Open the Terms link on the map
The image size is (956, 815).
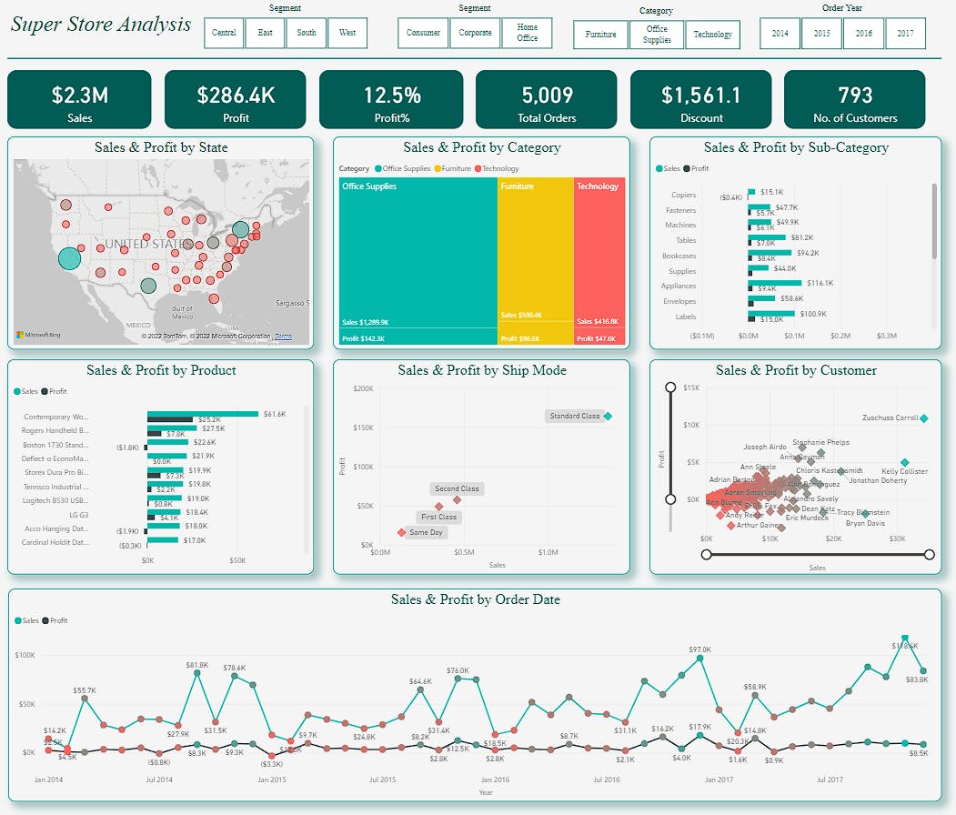[284, 337]
